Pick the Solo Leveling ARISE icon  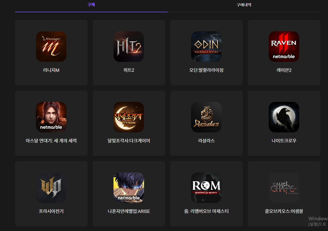pos(129,188)
